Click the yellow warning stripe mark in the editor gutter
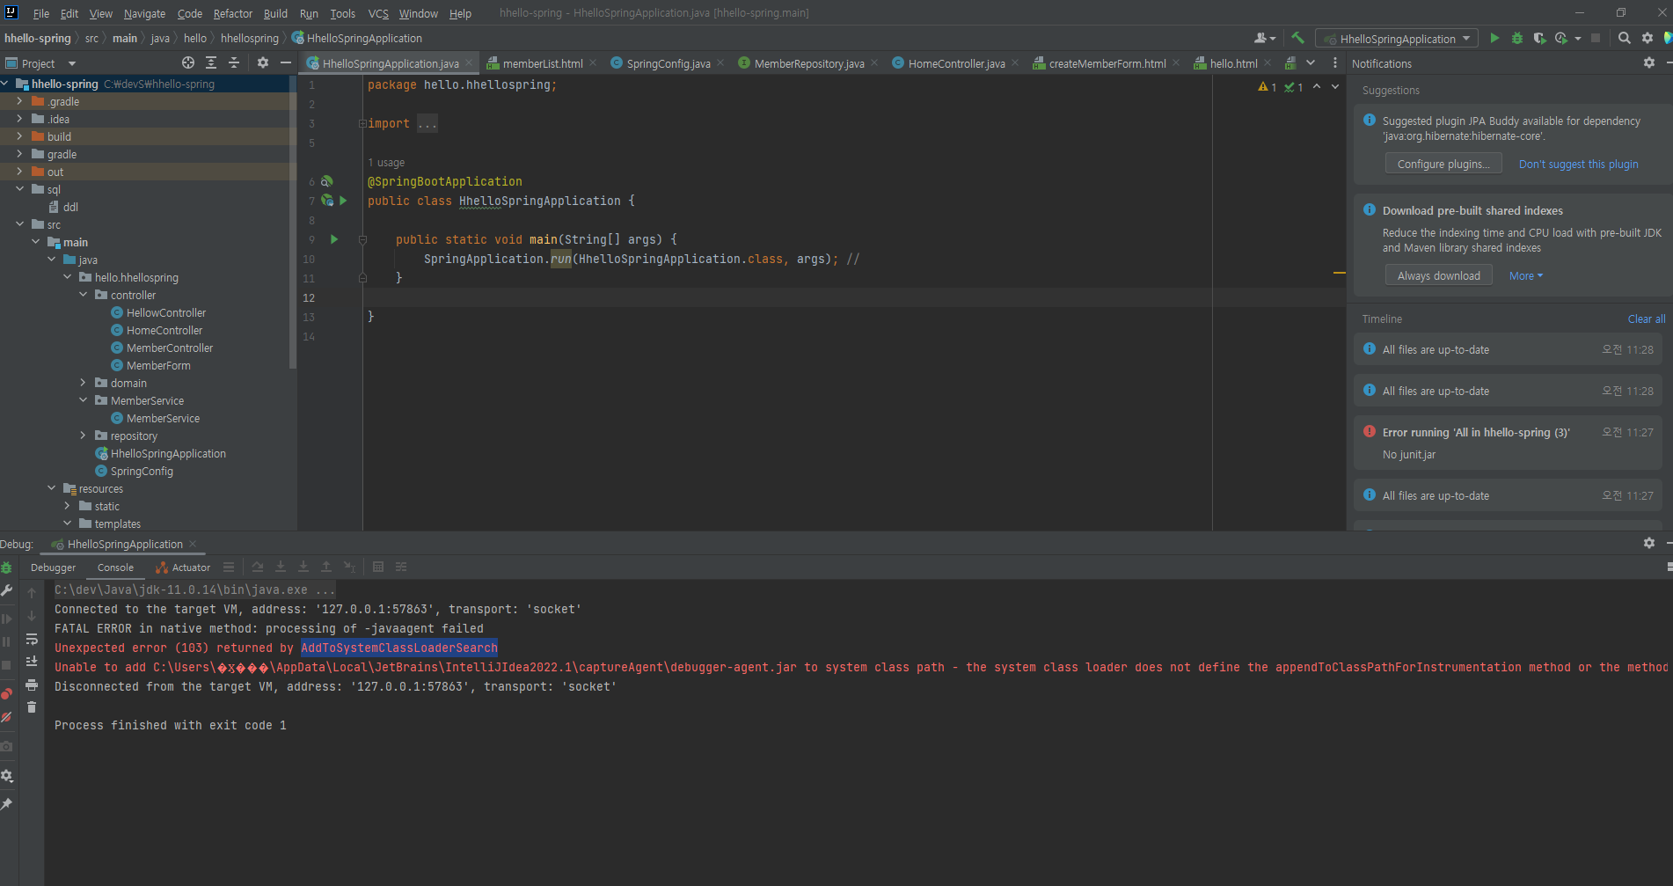The height and width of the screenshot is (886, 1673). 1339,273
